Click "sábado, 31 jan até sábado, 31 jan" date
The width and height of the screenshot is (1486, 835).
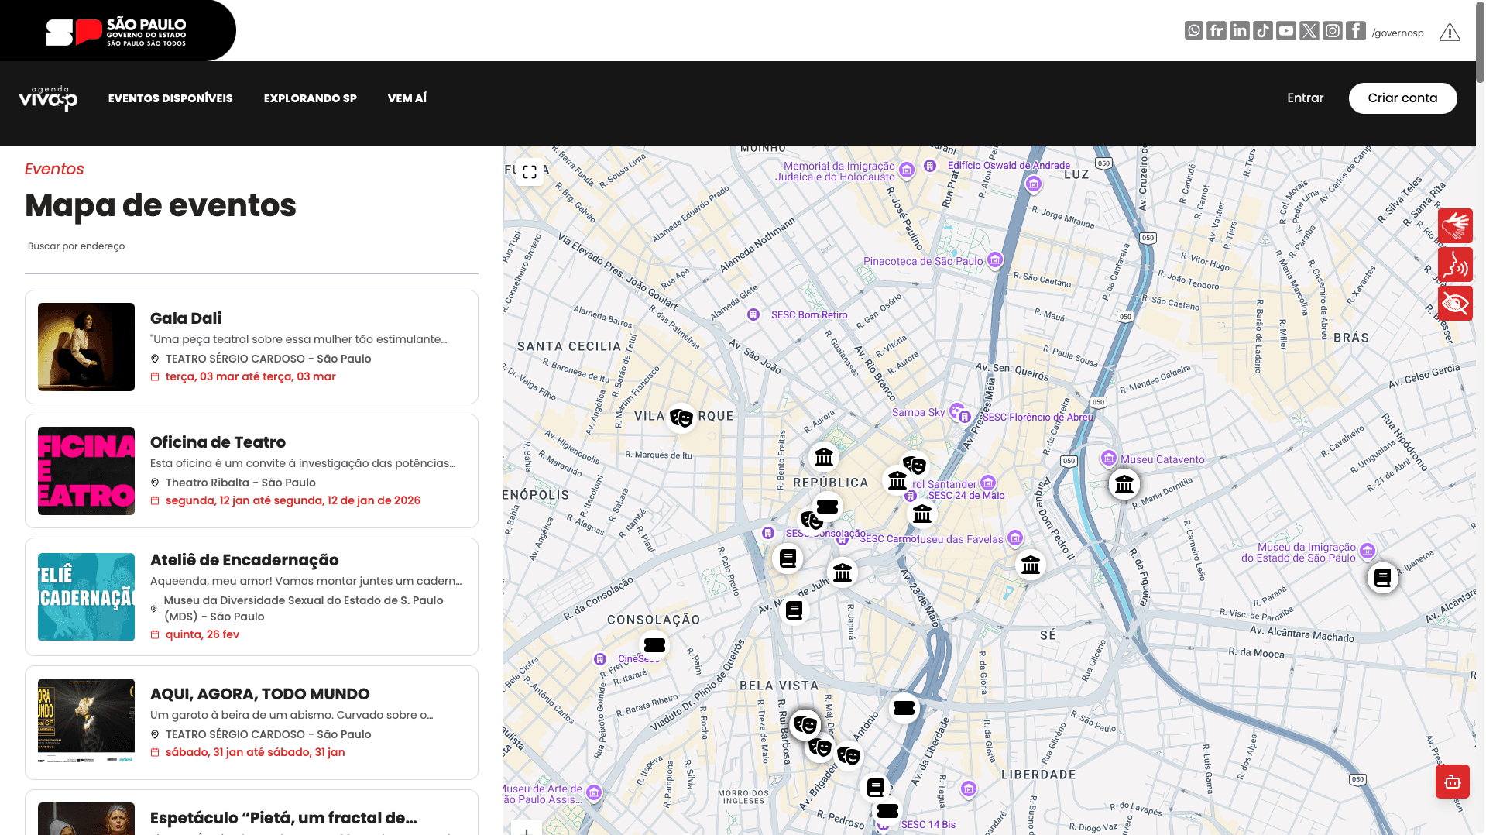(x=256, y=752)
